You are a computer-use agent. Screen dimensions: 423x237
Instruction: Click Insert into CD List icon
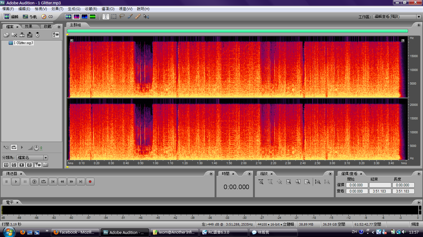(37, 35)
